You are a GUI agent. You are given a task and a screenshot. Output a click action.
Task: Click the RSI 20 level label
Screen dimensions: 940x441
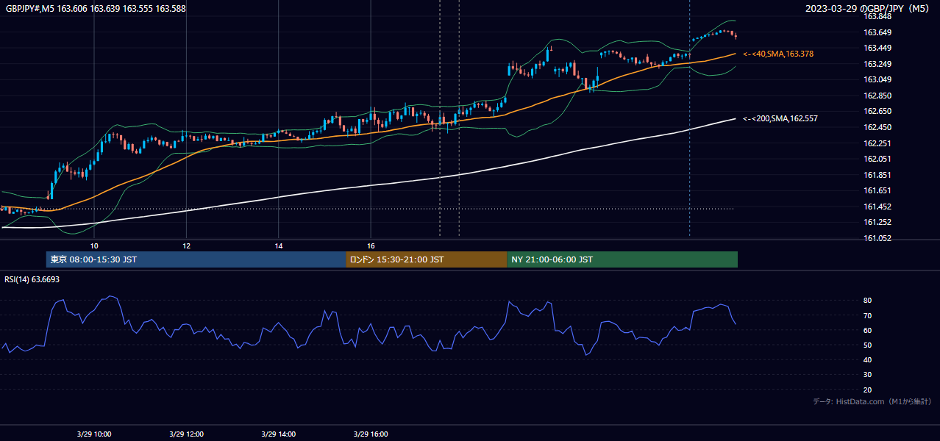pyautogui.click(x=868, y=390)
